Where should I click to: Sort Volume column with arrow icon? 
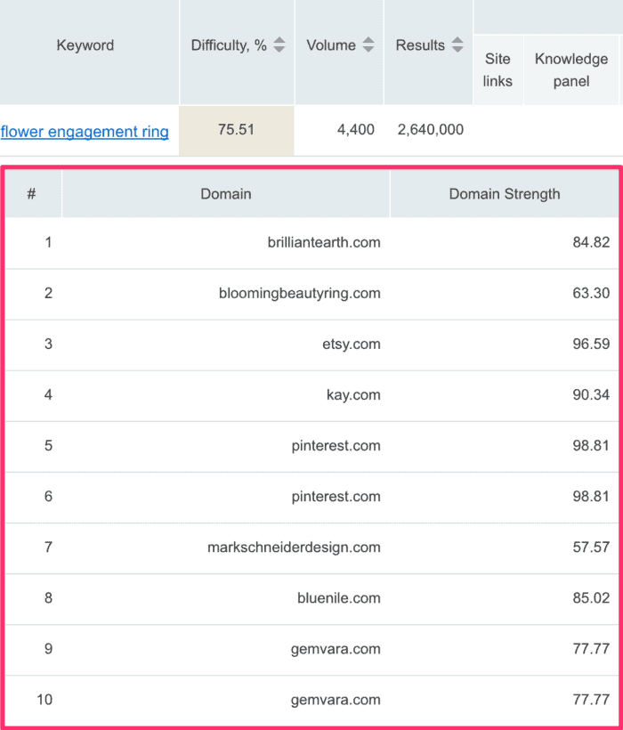tap(368, 45)
